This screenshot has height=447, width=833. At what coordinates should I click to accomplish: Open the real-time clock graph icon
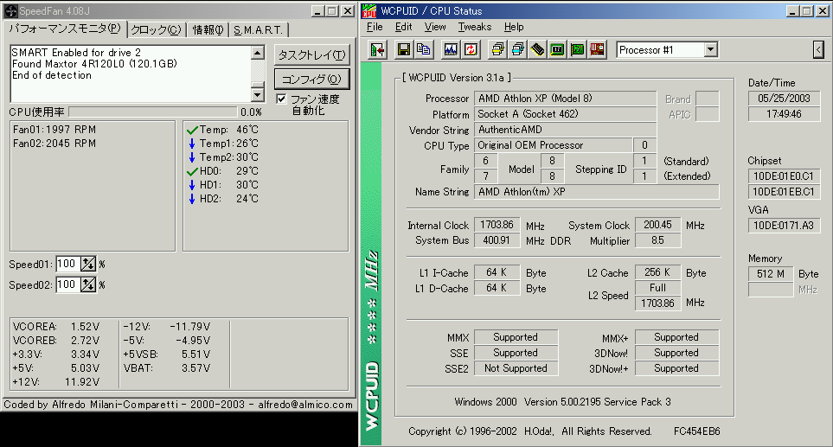[451, 50]
